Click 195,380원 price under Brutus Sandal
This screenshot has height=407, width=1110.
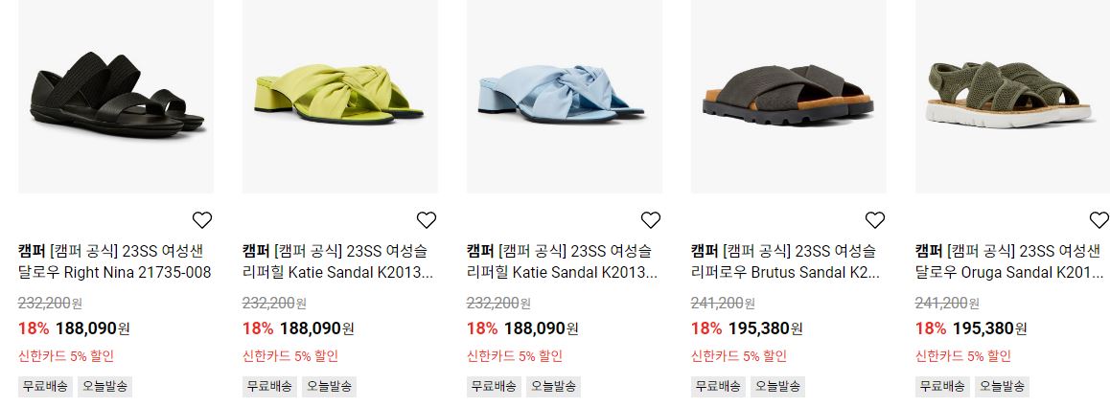[x=765, y=328]
